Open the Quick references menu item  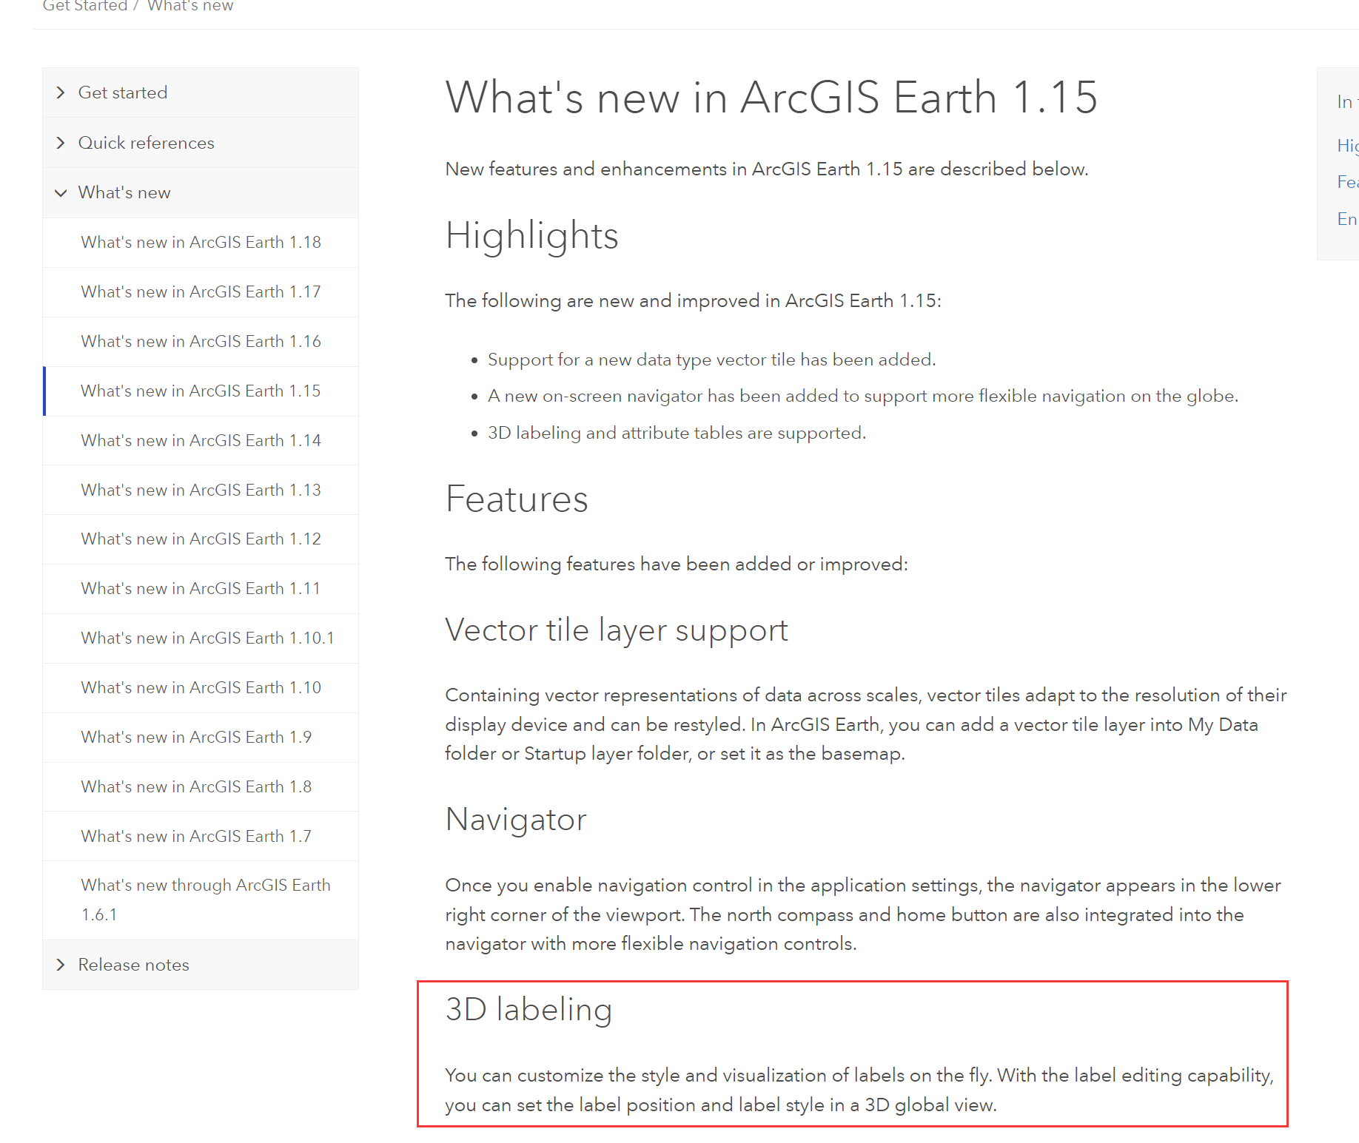click(146, 143)
